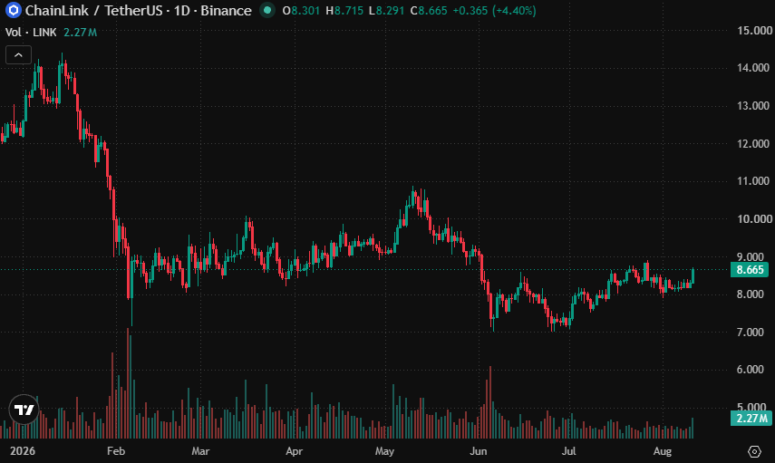Click the 9.000 price axis label
Screen dimensions: 775x463
coord(751,257)
